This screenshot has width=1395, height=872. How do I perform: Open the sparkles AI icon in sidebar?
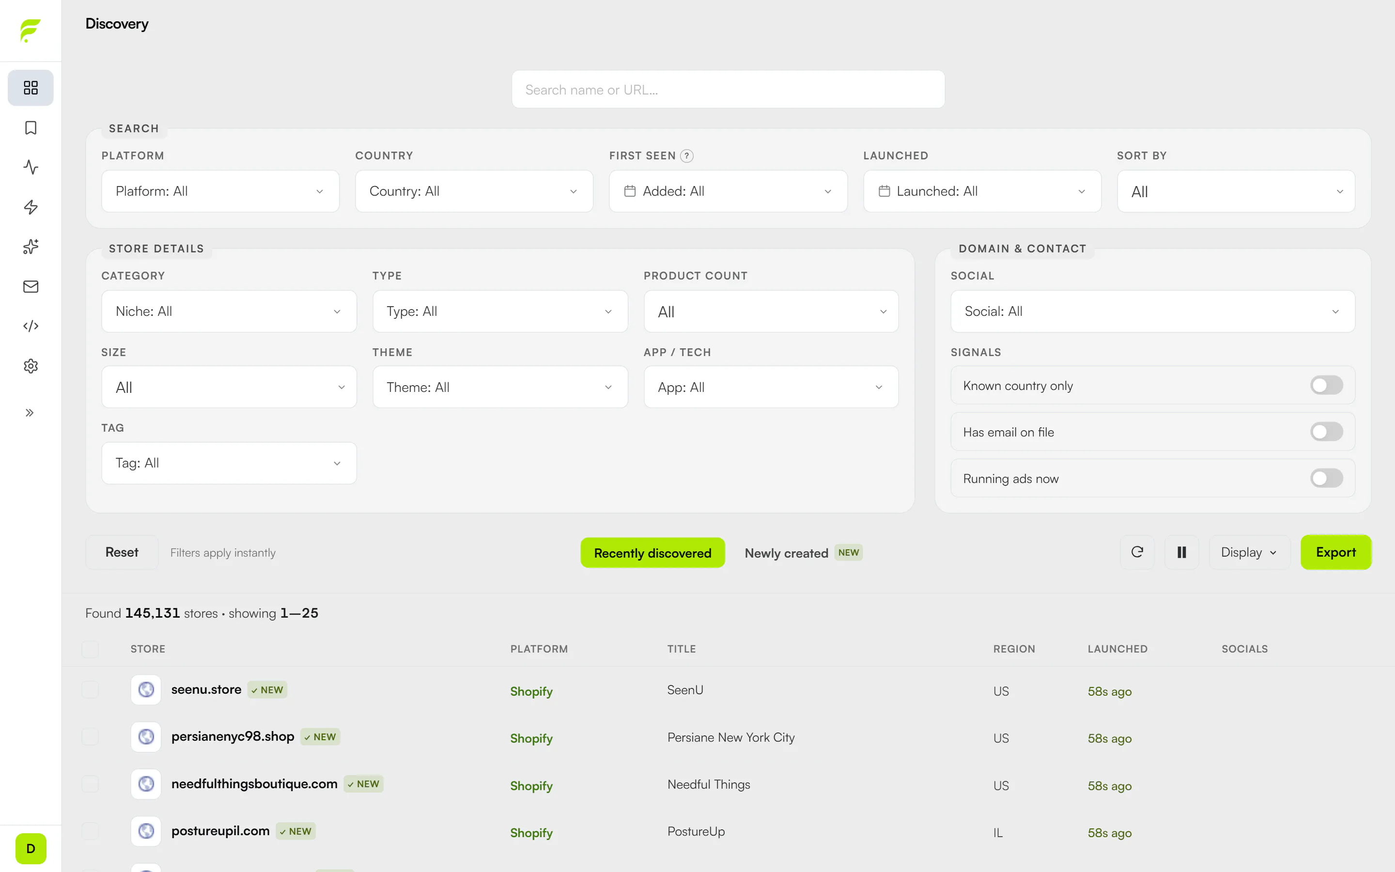[x=31, y=247]
